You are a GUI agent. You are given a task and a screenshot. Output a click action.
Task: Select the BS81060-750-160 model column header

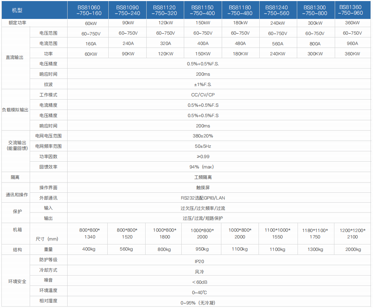coord(88,10)
